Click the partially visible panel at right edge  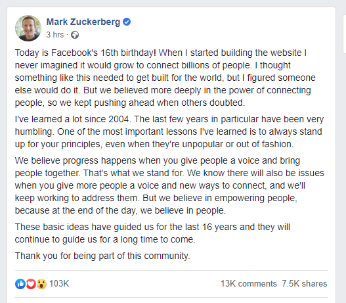click(x=345, y=34)
